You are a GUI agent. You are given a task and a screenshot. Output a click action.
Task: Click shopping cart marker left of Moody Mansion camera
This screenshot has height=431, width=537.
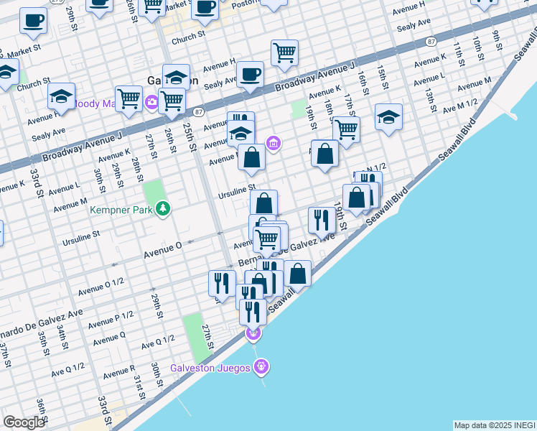point(129,99)
